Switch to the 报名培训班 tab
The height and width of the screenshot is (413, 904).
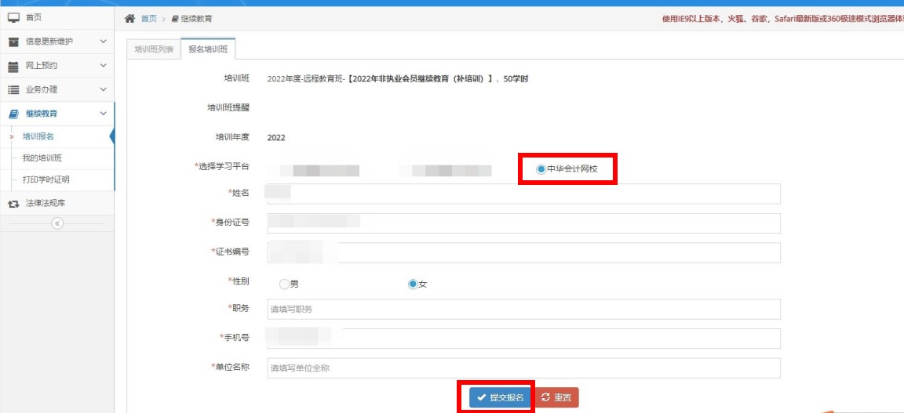208,49
